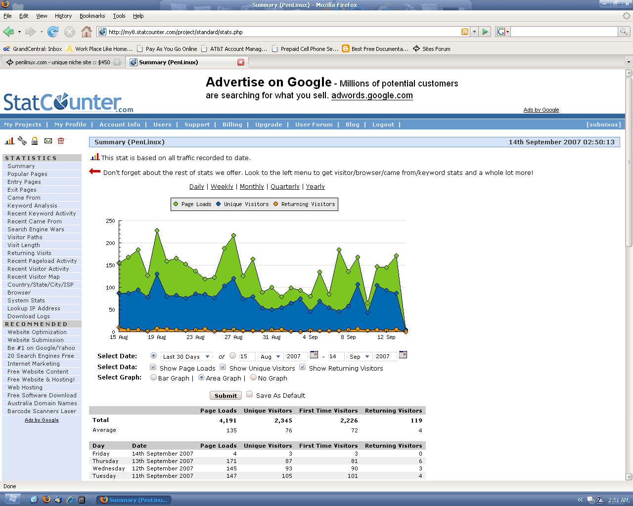This screenshot has width=633, height=506.
Task: Open project settings via wrench icon
Action: [22, 141]
